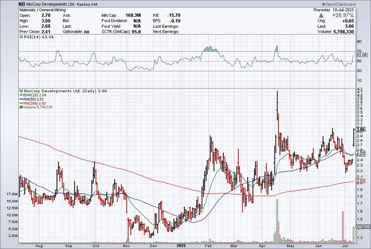Click the 2.5M volume axis label

coord(13,236)
